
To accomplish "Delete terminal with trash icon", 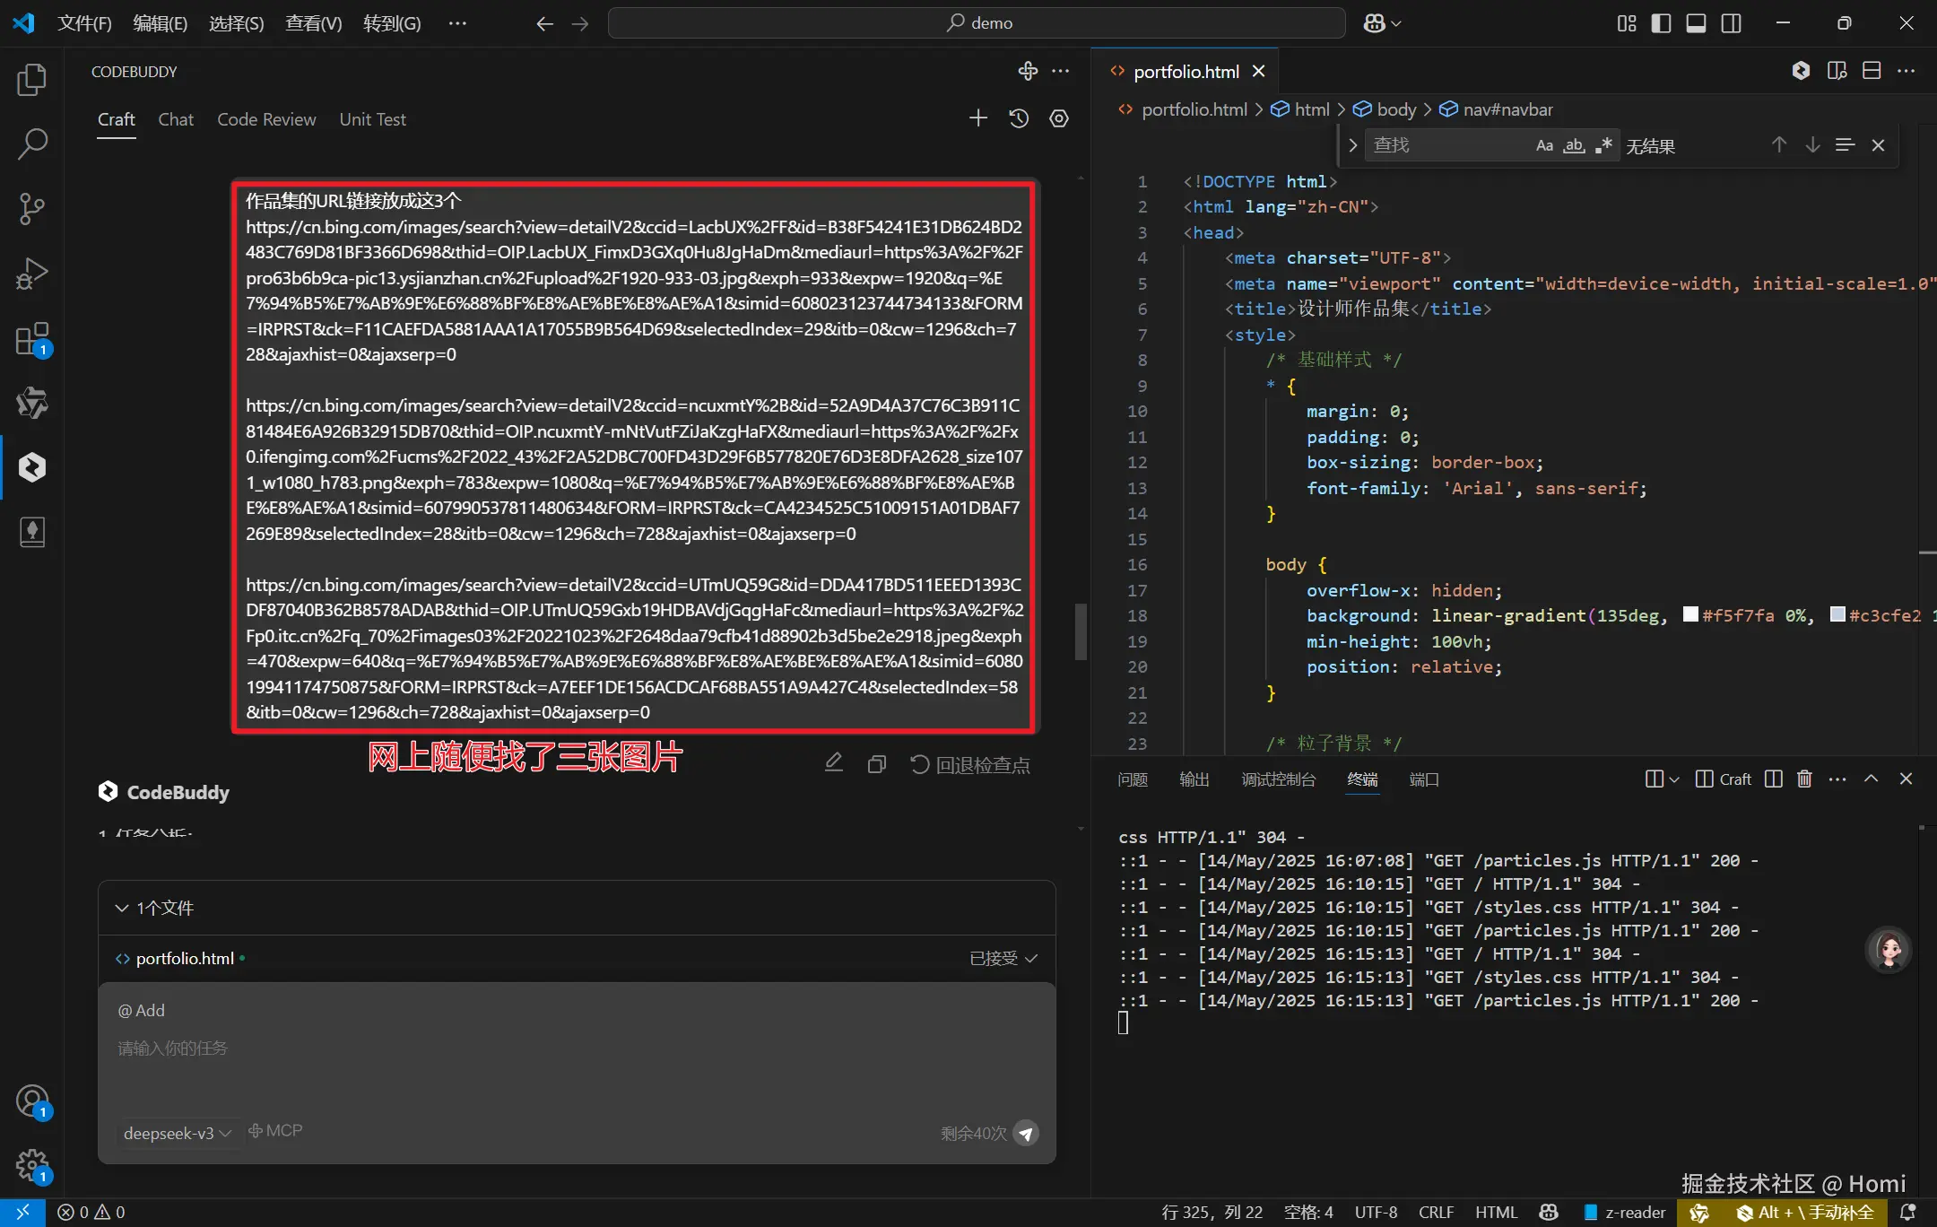I will pyautogui.click(x=1804, y=779).
